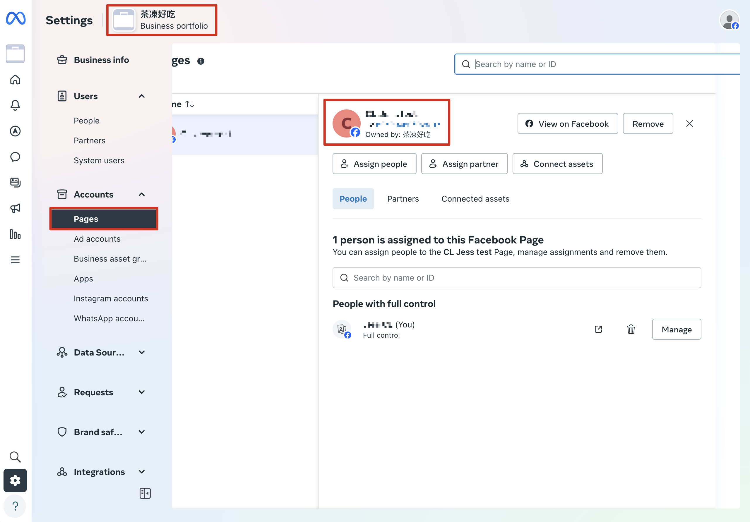
Task: Open All tools hamburger menu icon
Action: [x=15, y=260]
